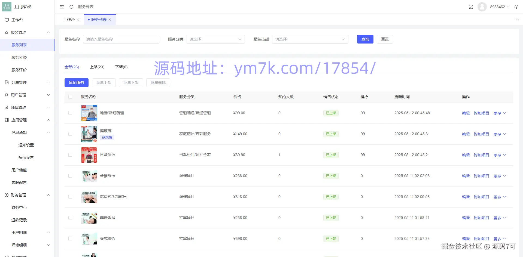This screenshot has width=523, height=257.
Task: Click the 服务管理 star icon
Action: [7, 32]
